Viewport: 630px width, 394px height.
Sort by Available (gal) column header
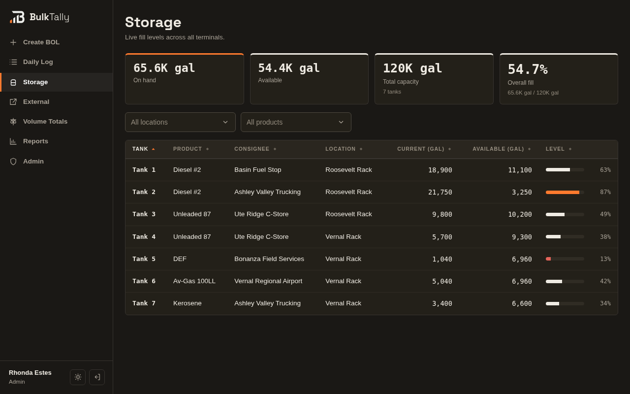pyautogui.click(x=498, y=149)
